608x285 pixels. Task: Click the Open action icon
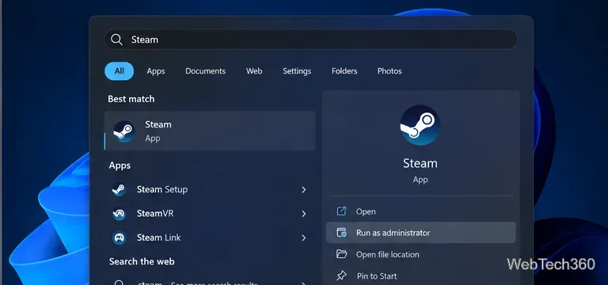[341, 211]
